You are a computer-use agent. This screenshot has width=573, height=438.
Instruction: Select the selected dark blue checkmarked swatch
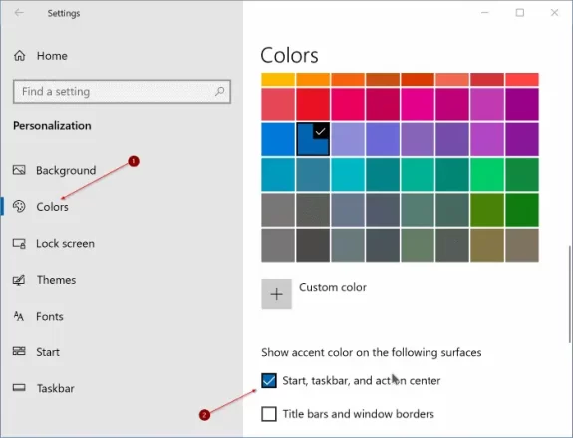pyautogui.click(x=313, y=139)
